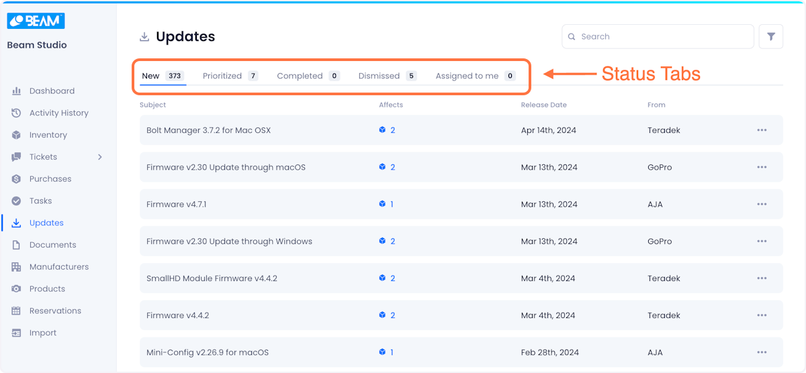Click the Search input field
Screen dimensions: 806x373
coord(658,37)
